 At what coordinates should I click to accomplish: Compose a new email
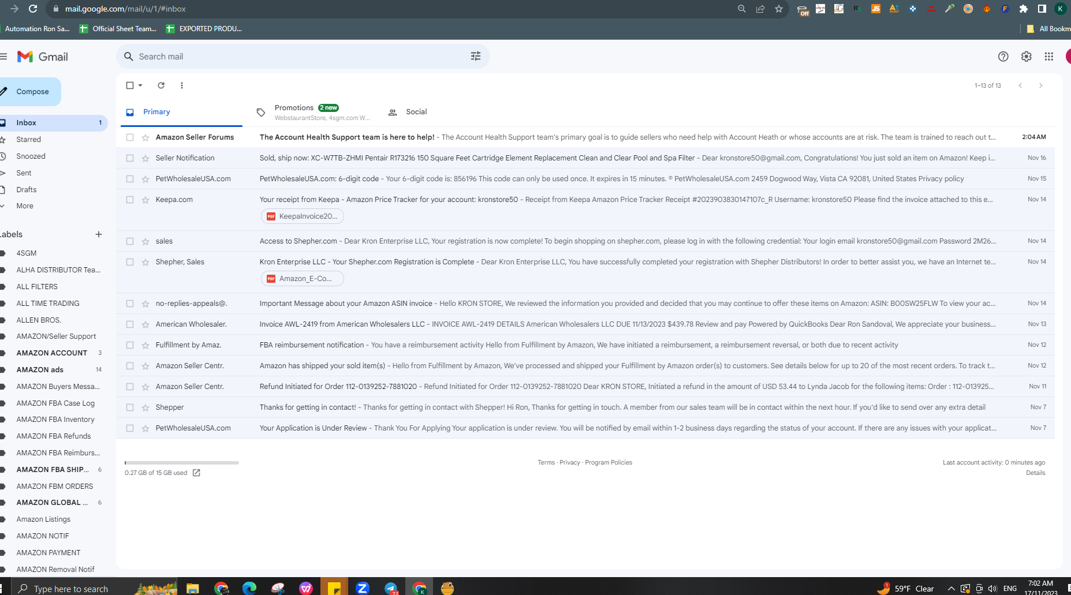click(x=30, y=92)
